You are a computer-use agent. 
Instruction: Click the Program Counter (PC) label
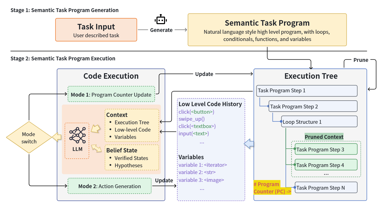point(272,188)
